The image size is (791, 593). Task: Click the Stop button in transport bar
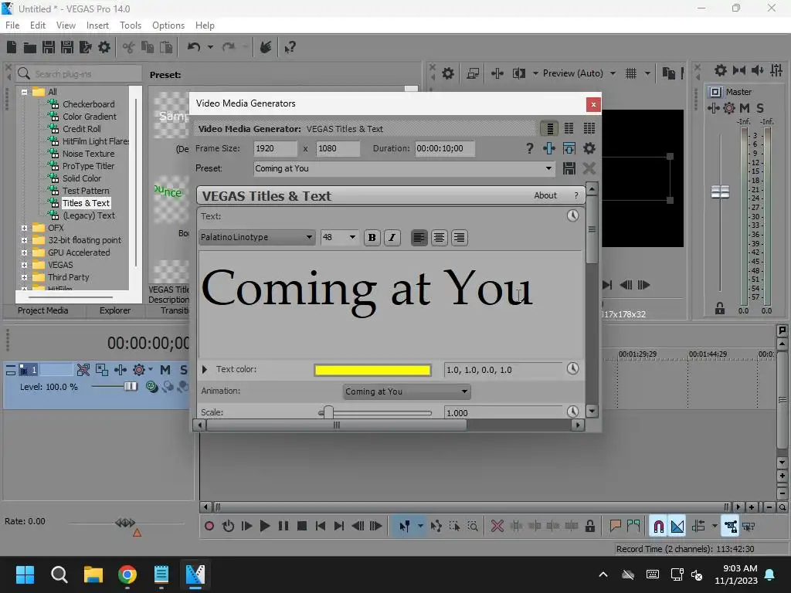coord(302,527)
